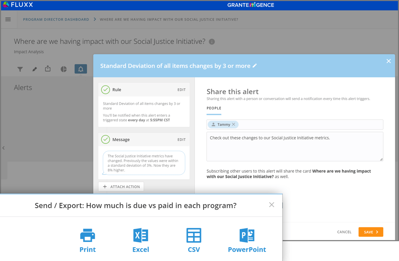Save the alert with the SAVE button

click(x=371, y=232)
